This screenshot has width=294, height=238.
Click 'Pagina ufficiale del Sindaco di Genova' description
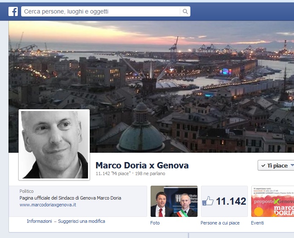[70, 198]
